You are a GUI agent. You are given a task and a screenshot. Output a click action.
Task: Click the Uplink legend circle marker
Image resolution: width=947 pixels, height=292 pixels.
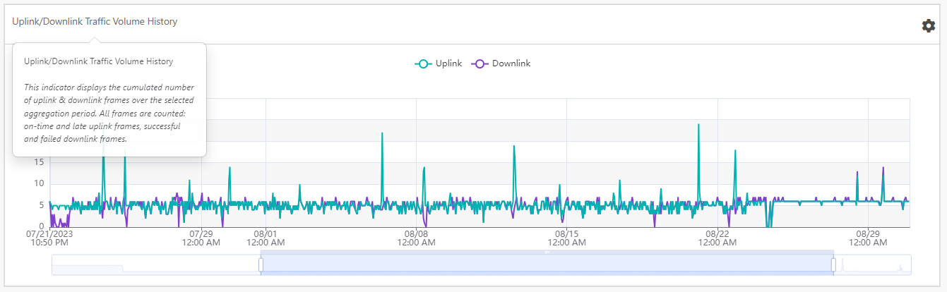[x=424, y=63]
